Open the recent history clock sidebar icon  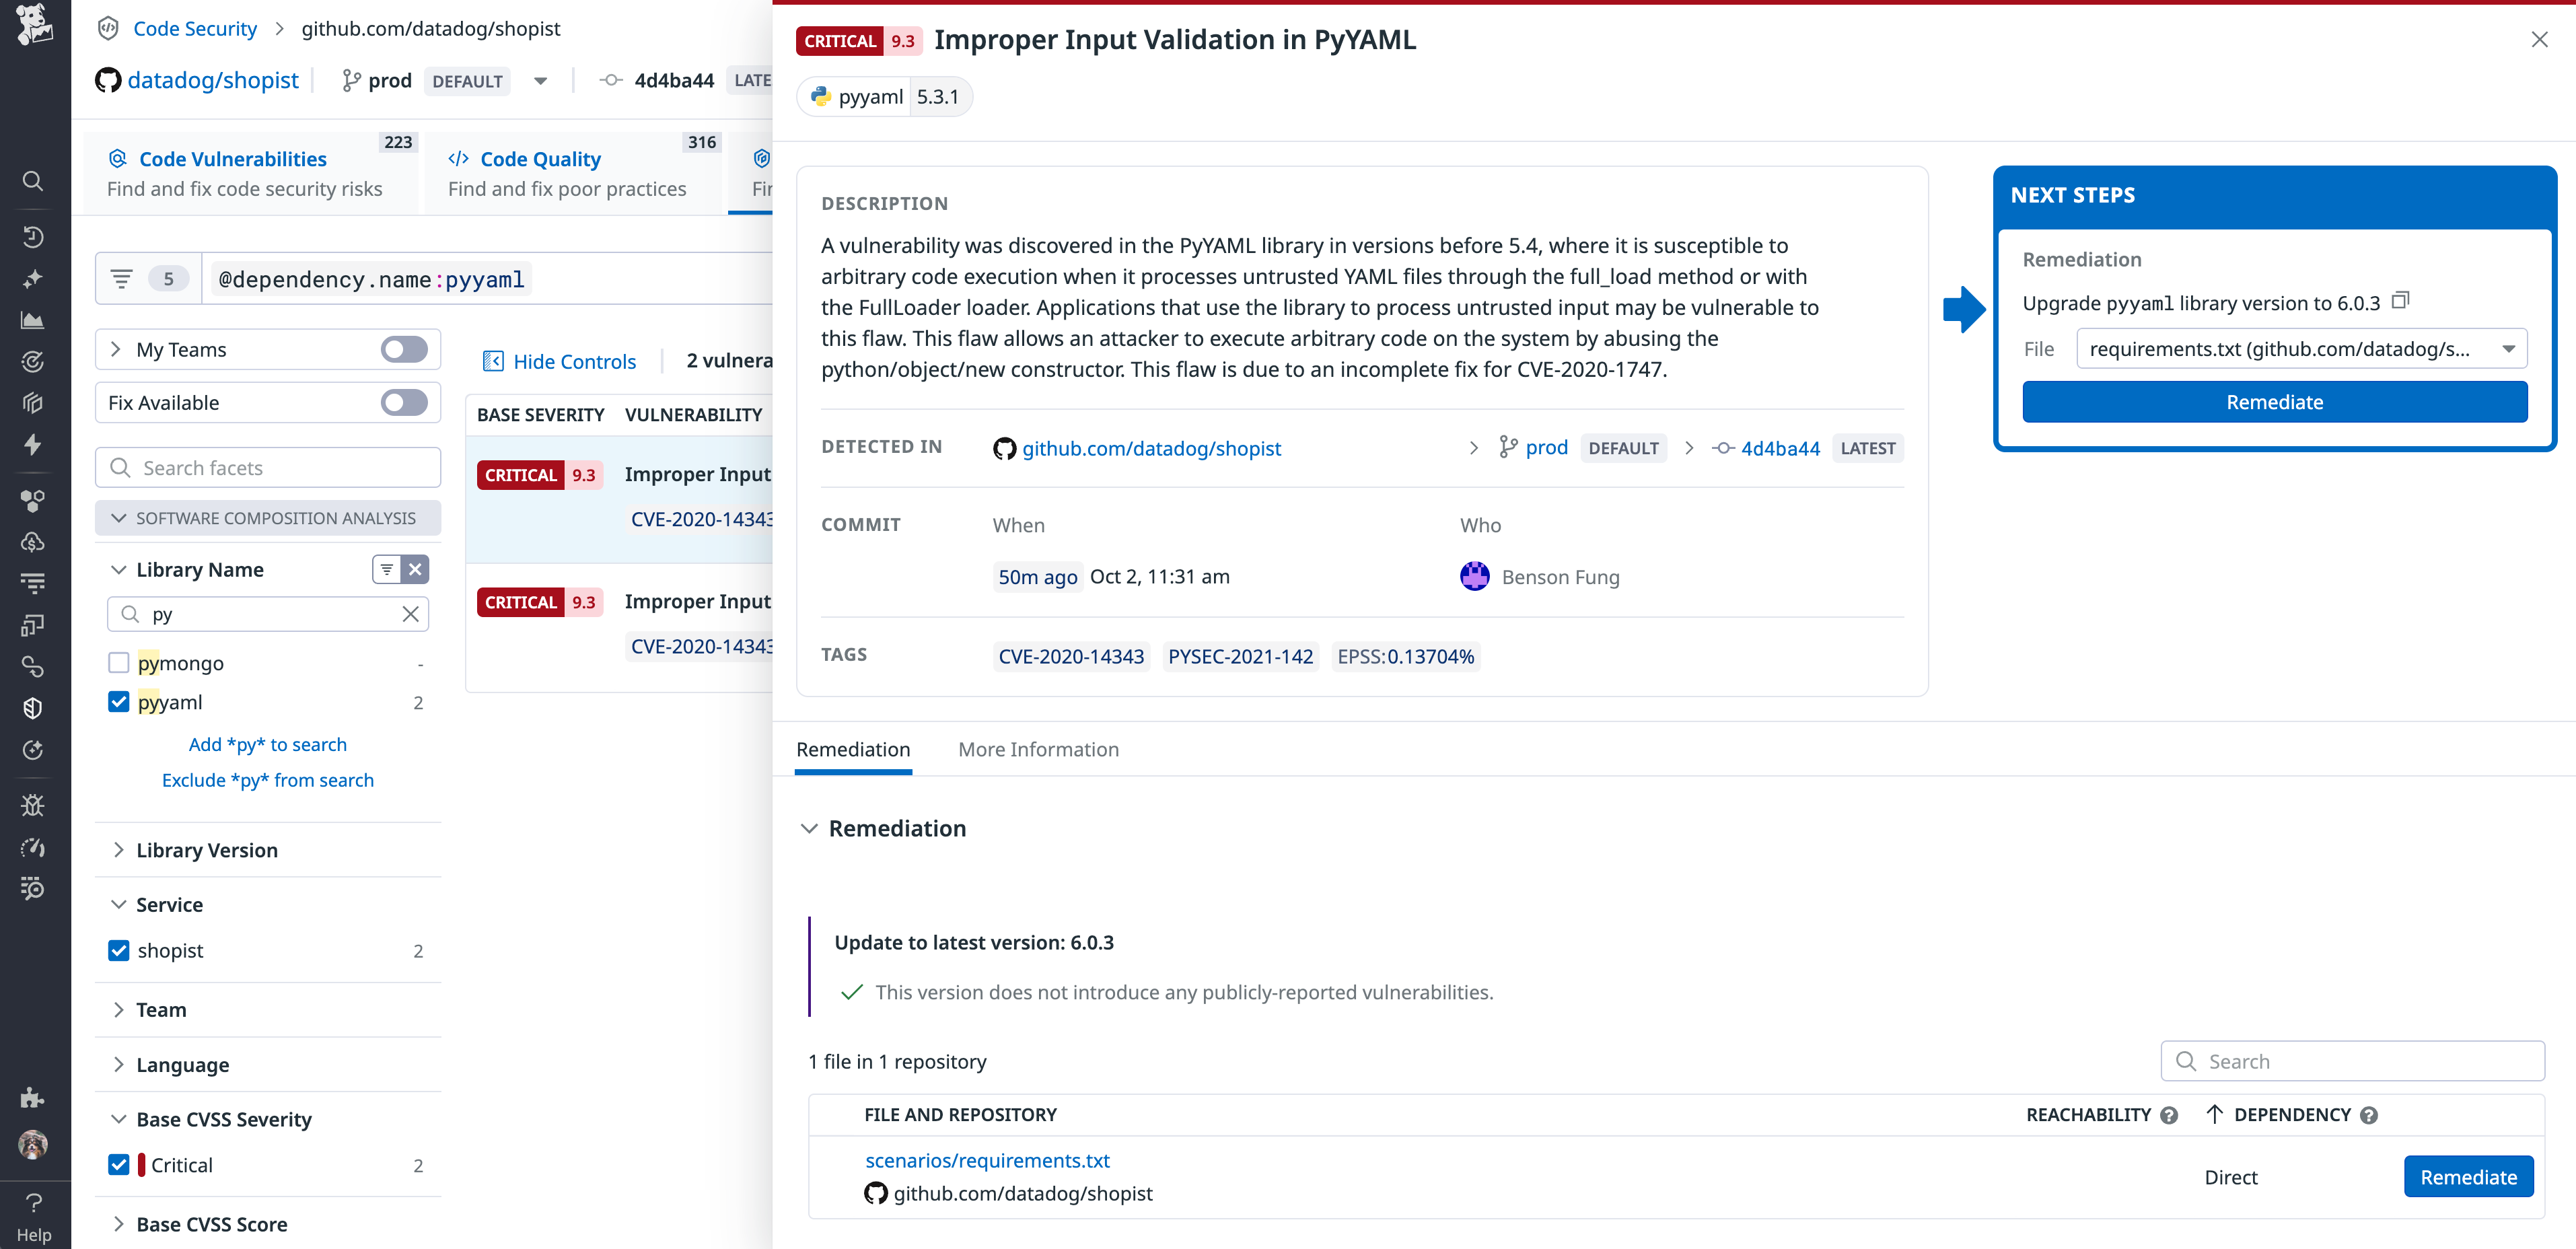pyautogui.click(x=33, y=237)
